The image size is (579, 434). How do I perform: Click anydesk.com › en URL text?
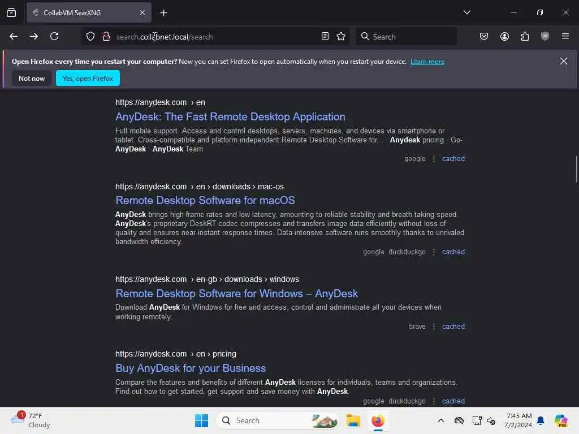tap(160, 102)
